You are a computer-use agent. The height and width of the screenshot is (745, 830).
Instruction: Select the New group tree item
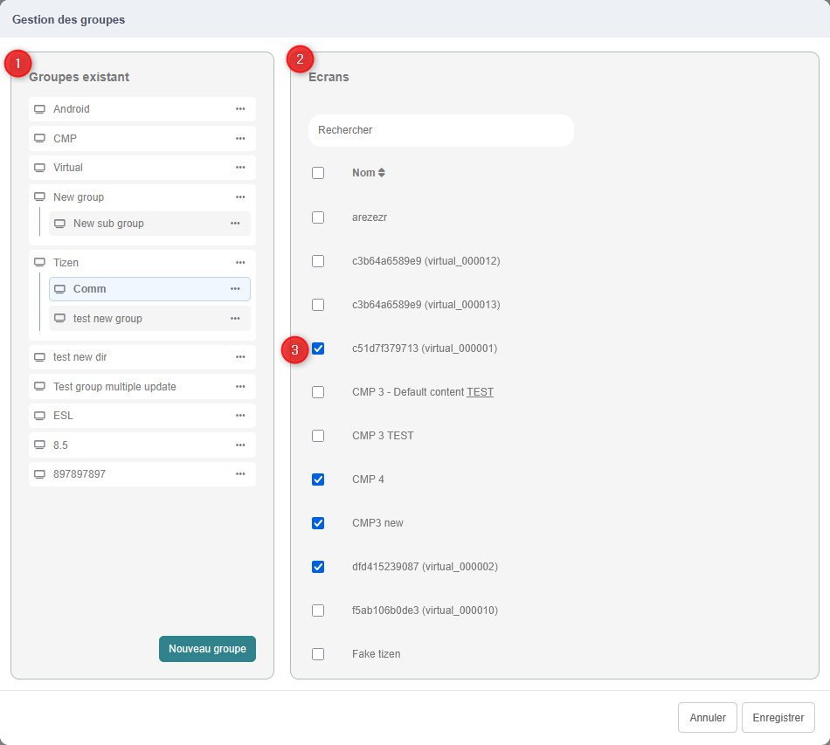pyautogui.click(x=79, y=197)
